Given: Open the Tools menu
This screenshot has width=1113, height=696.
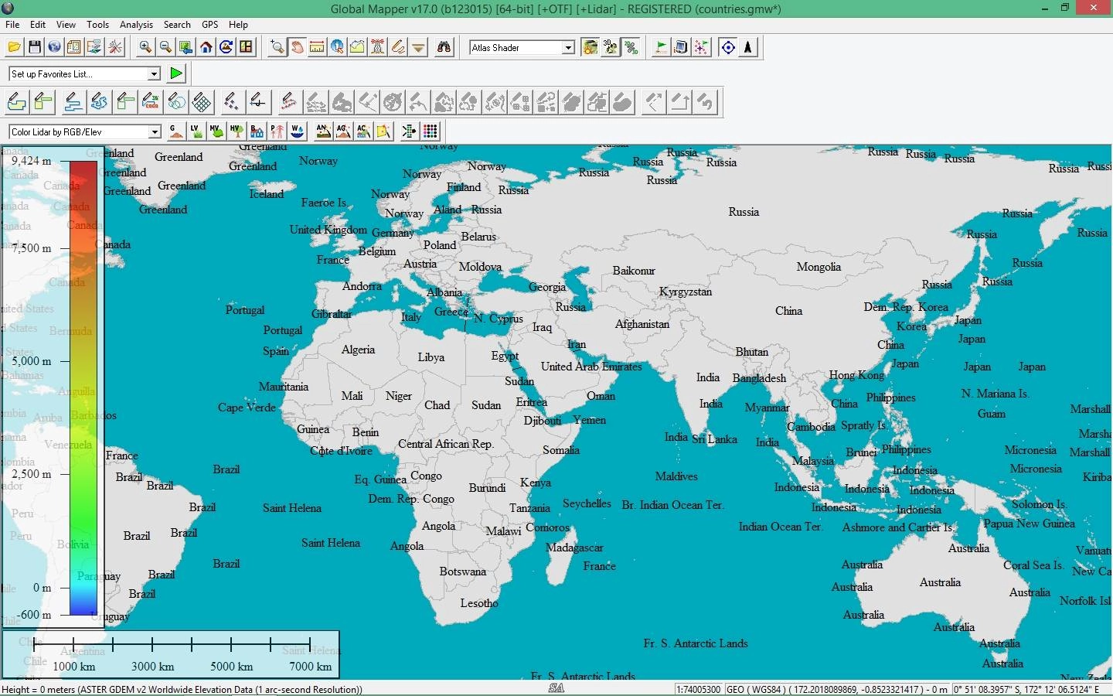Looking at the screenshot, I should (97, 25).
